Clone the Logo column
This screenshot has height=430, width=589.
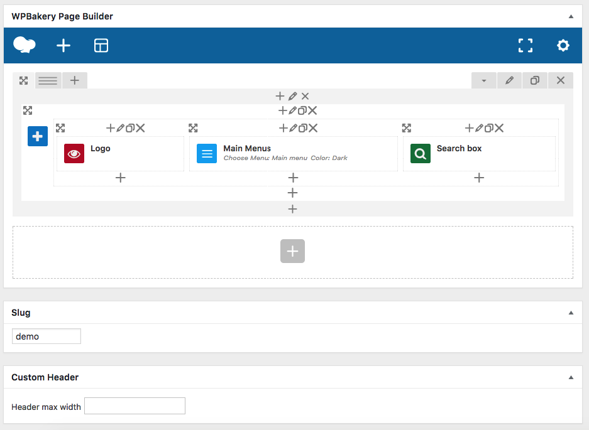(x=129, y=128)
